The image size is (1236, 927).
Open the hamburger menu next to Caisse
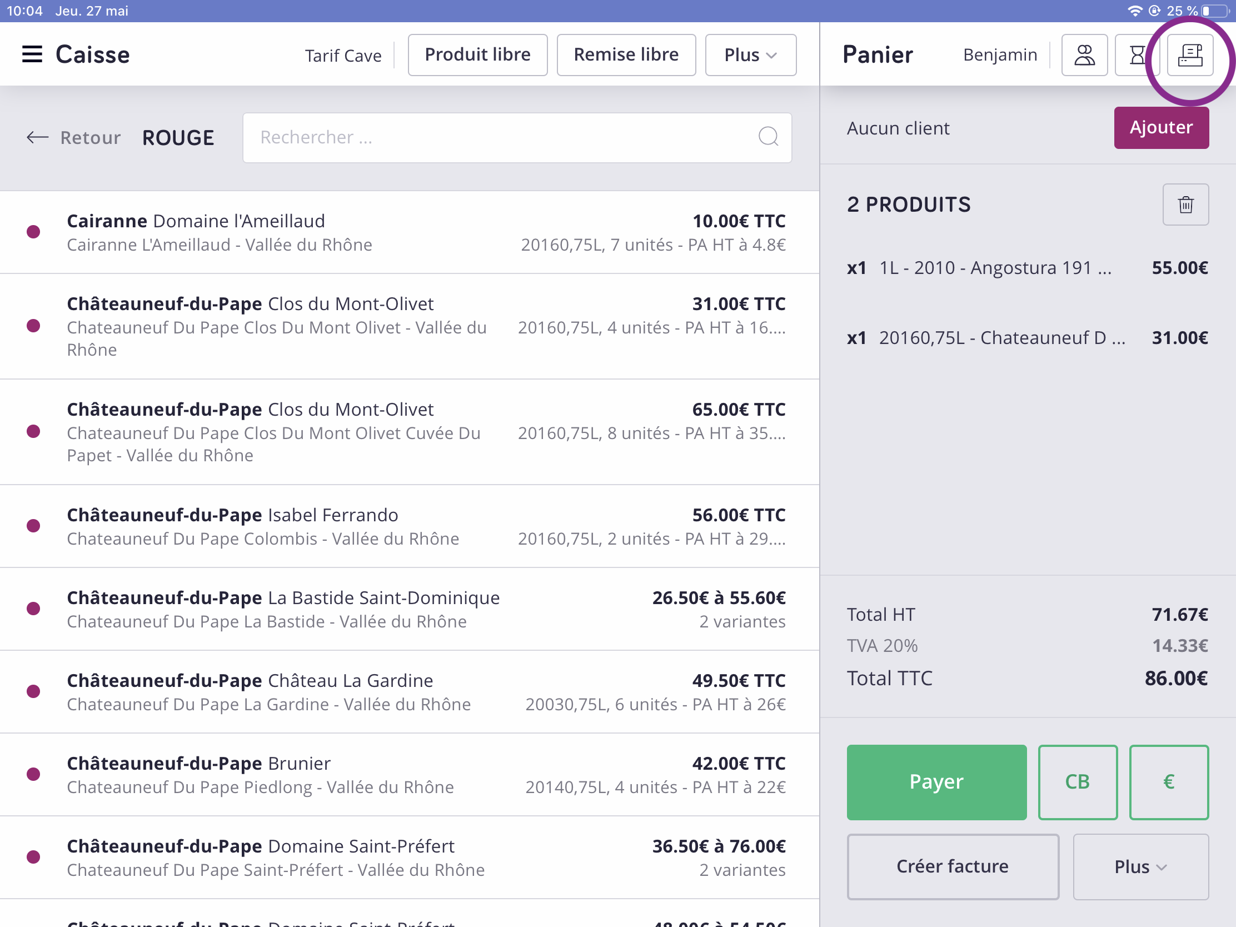[32, 54]
